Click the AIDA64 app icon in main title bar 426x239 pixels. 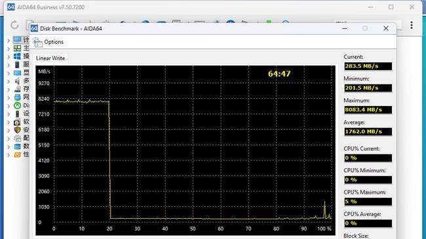tap(11, 7)
